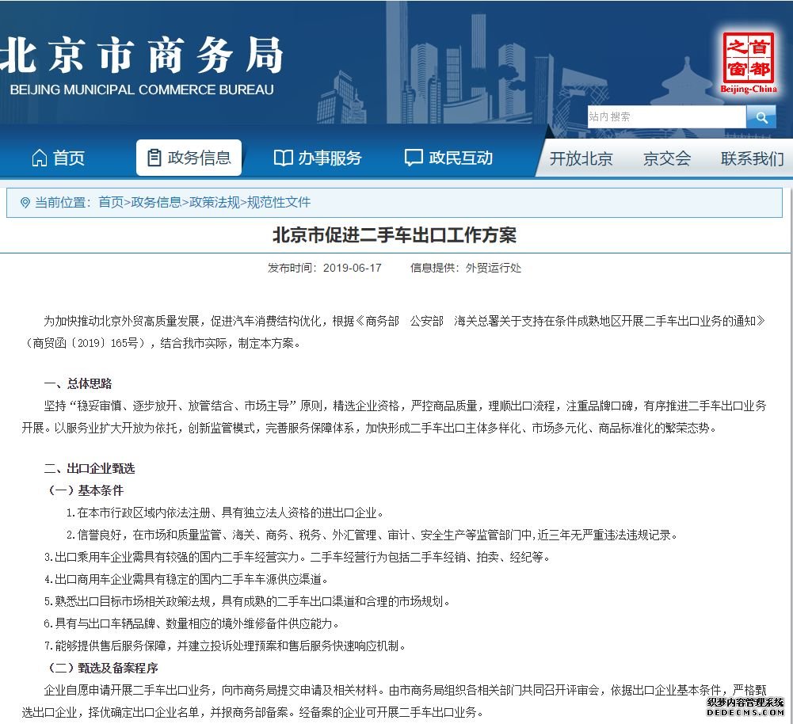Click the speech bubble icon beside 政民互动
This screenshot has height=724, width=793.
[x=414, y=158]
